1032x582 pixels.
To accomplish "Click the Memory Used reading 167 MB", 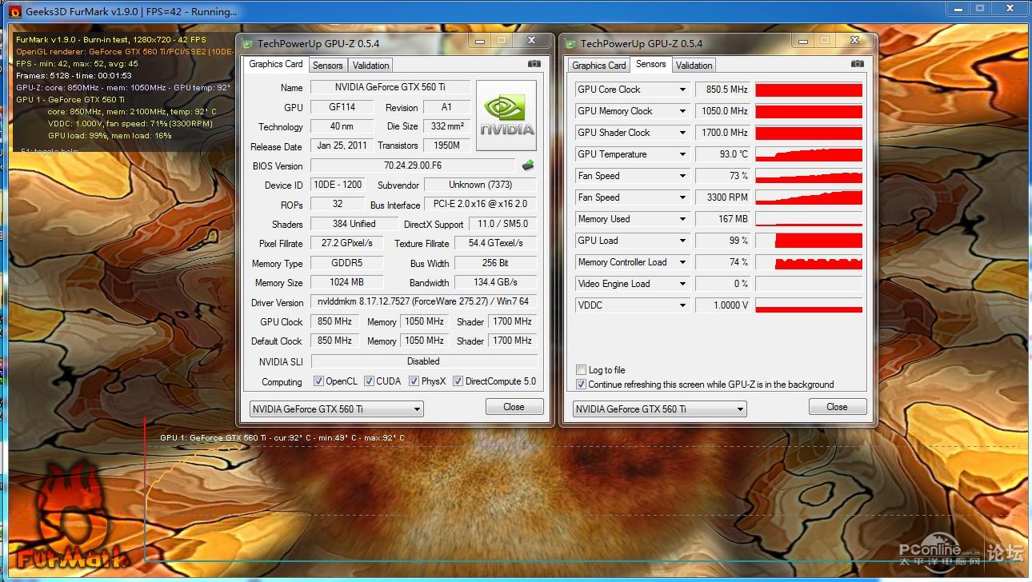I will click(x=723, y=219).
